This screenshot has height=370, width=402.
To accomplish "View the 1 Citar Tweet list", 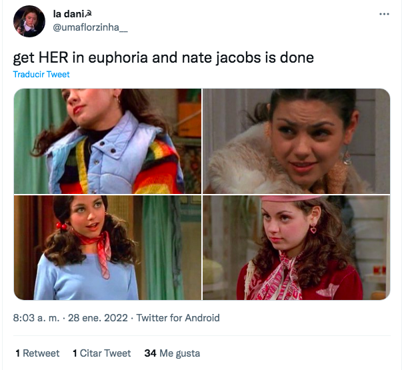I will [102, 353].
